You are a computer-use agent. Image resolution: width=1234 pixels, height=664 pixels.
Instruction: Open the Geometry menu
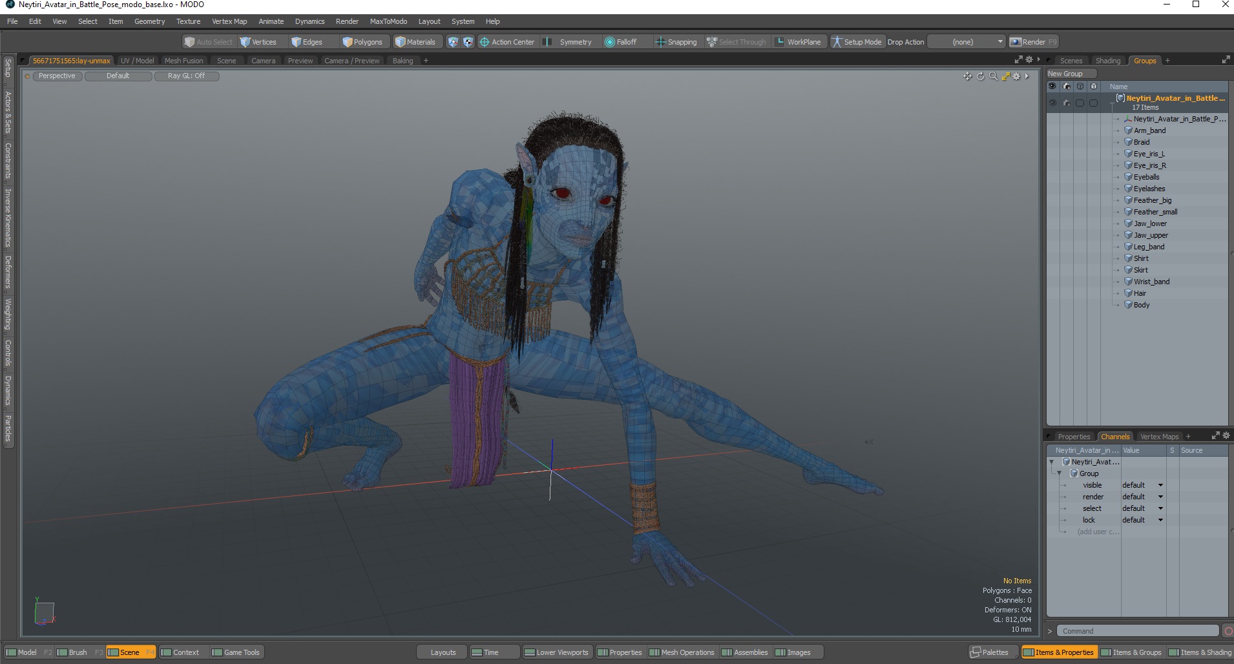[149, 21]
